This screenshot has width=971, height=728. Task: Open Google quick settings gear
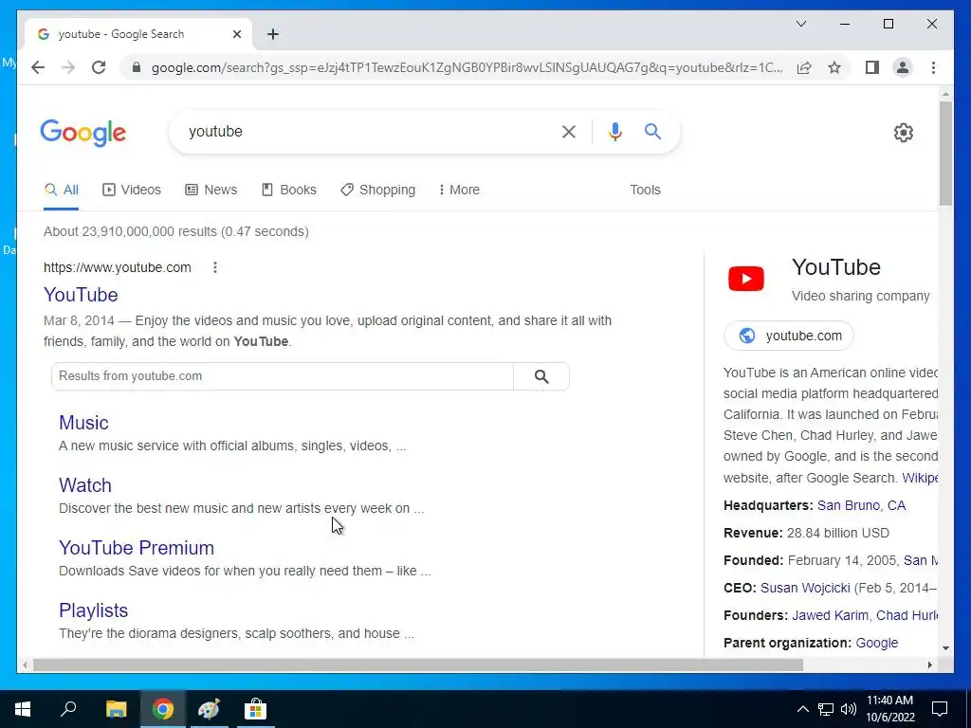pos(903,132)
